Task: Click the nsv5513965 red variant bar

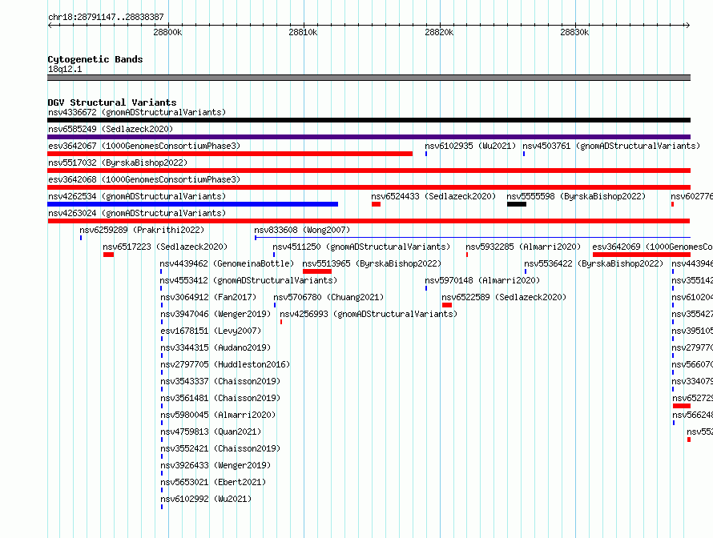Action: point(317,271)
